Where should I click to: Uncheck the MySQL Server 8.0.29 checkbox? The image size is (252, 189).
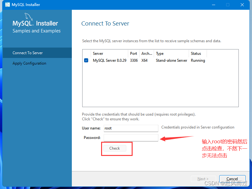click(x=86, y=60)
